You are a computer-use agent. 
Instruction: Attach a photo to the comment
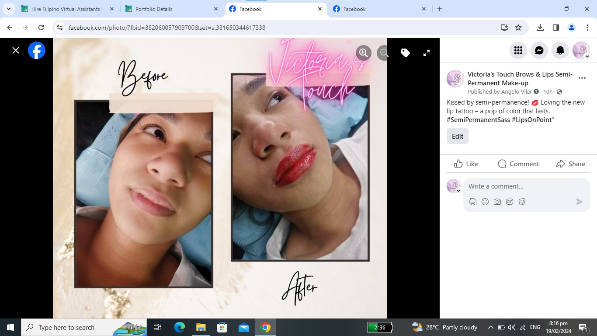[497, 202]
